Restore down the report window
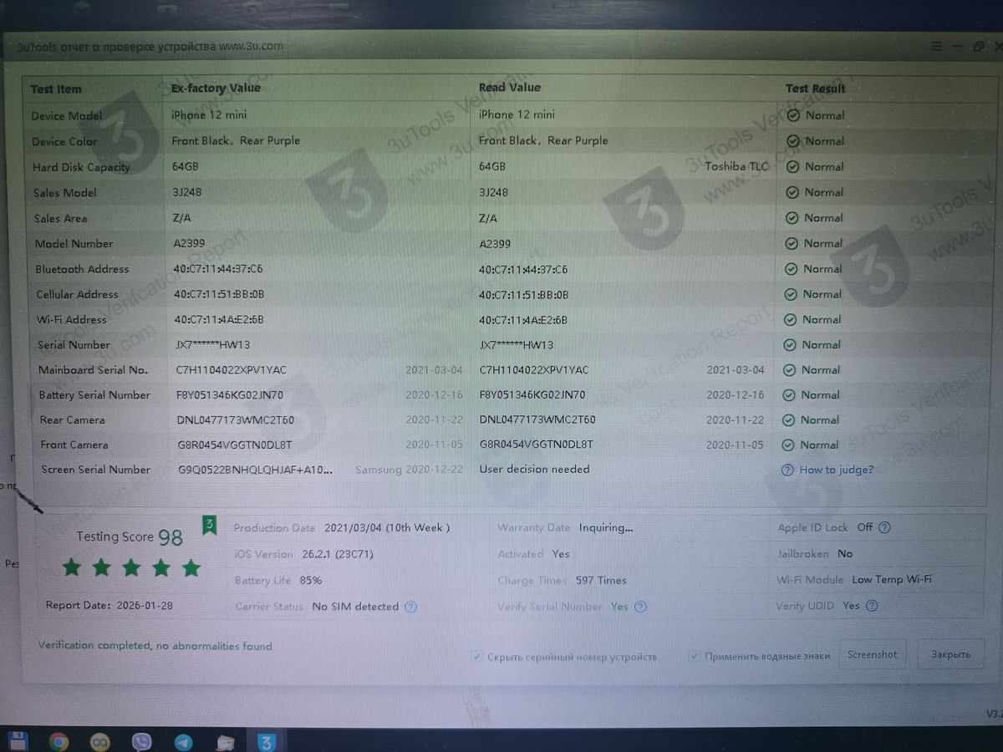Screen dimensions: 1003x752 click(977, 47)
